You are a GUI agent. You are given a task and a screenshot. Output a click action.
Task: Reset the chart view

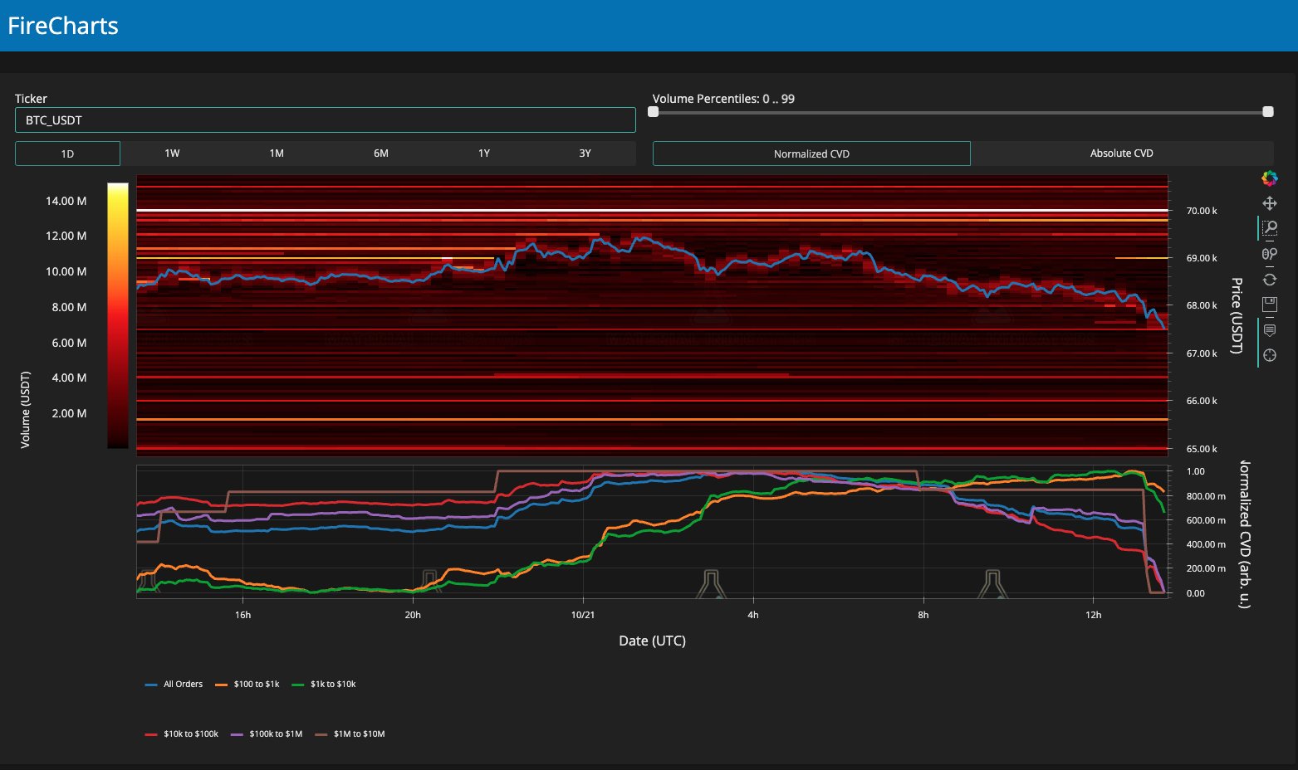pos(1269,280)
